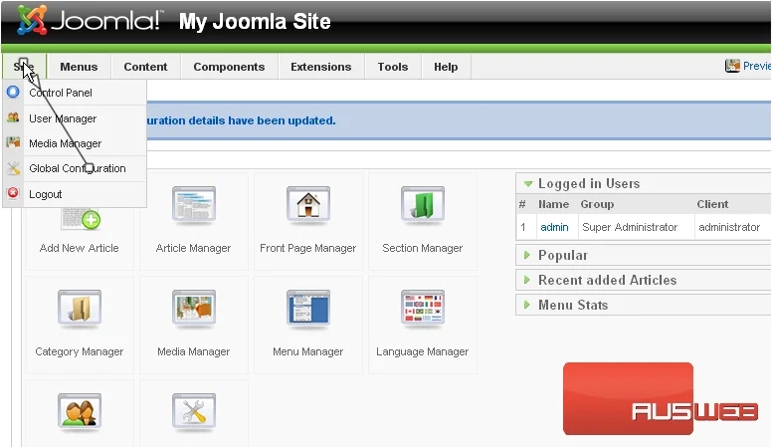Select Global Configuration from the Site menu
The width and height of the screenshot is (772, 448).
[78, 168]
